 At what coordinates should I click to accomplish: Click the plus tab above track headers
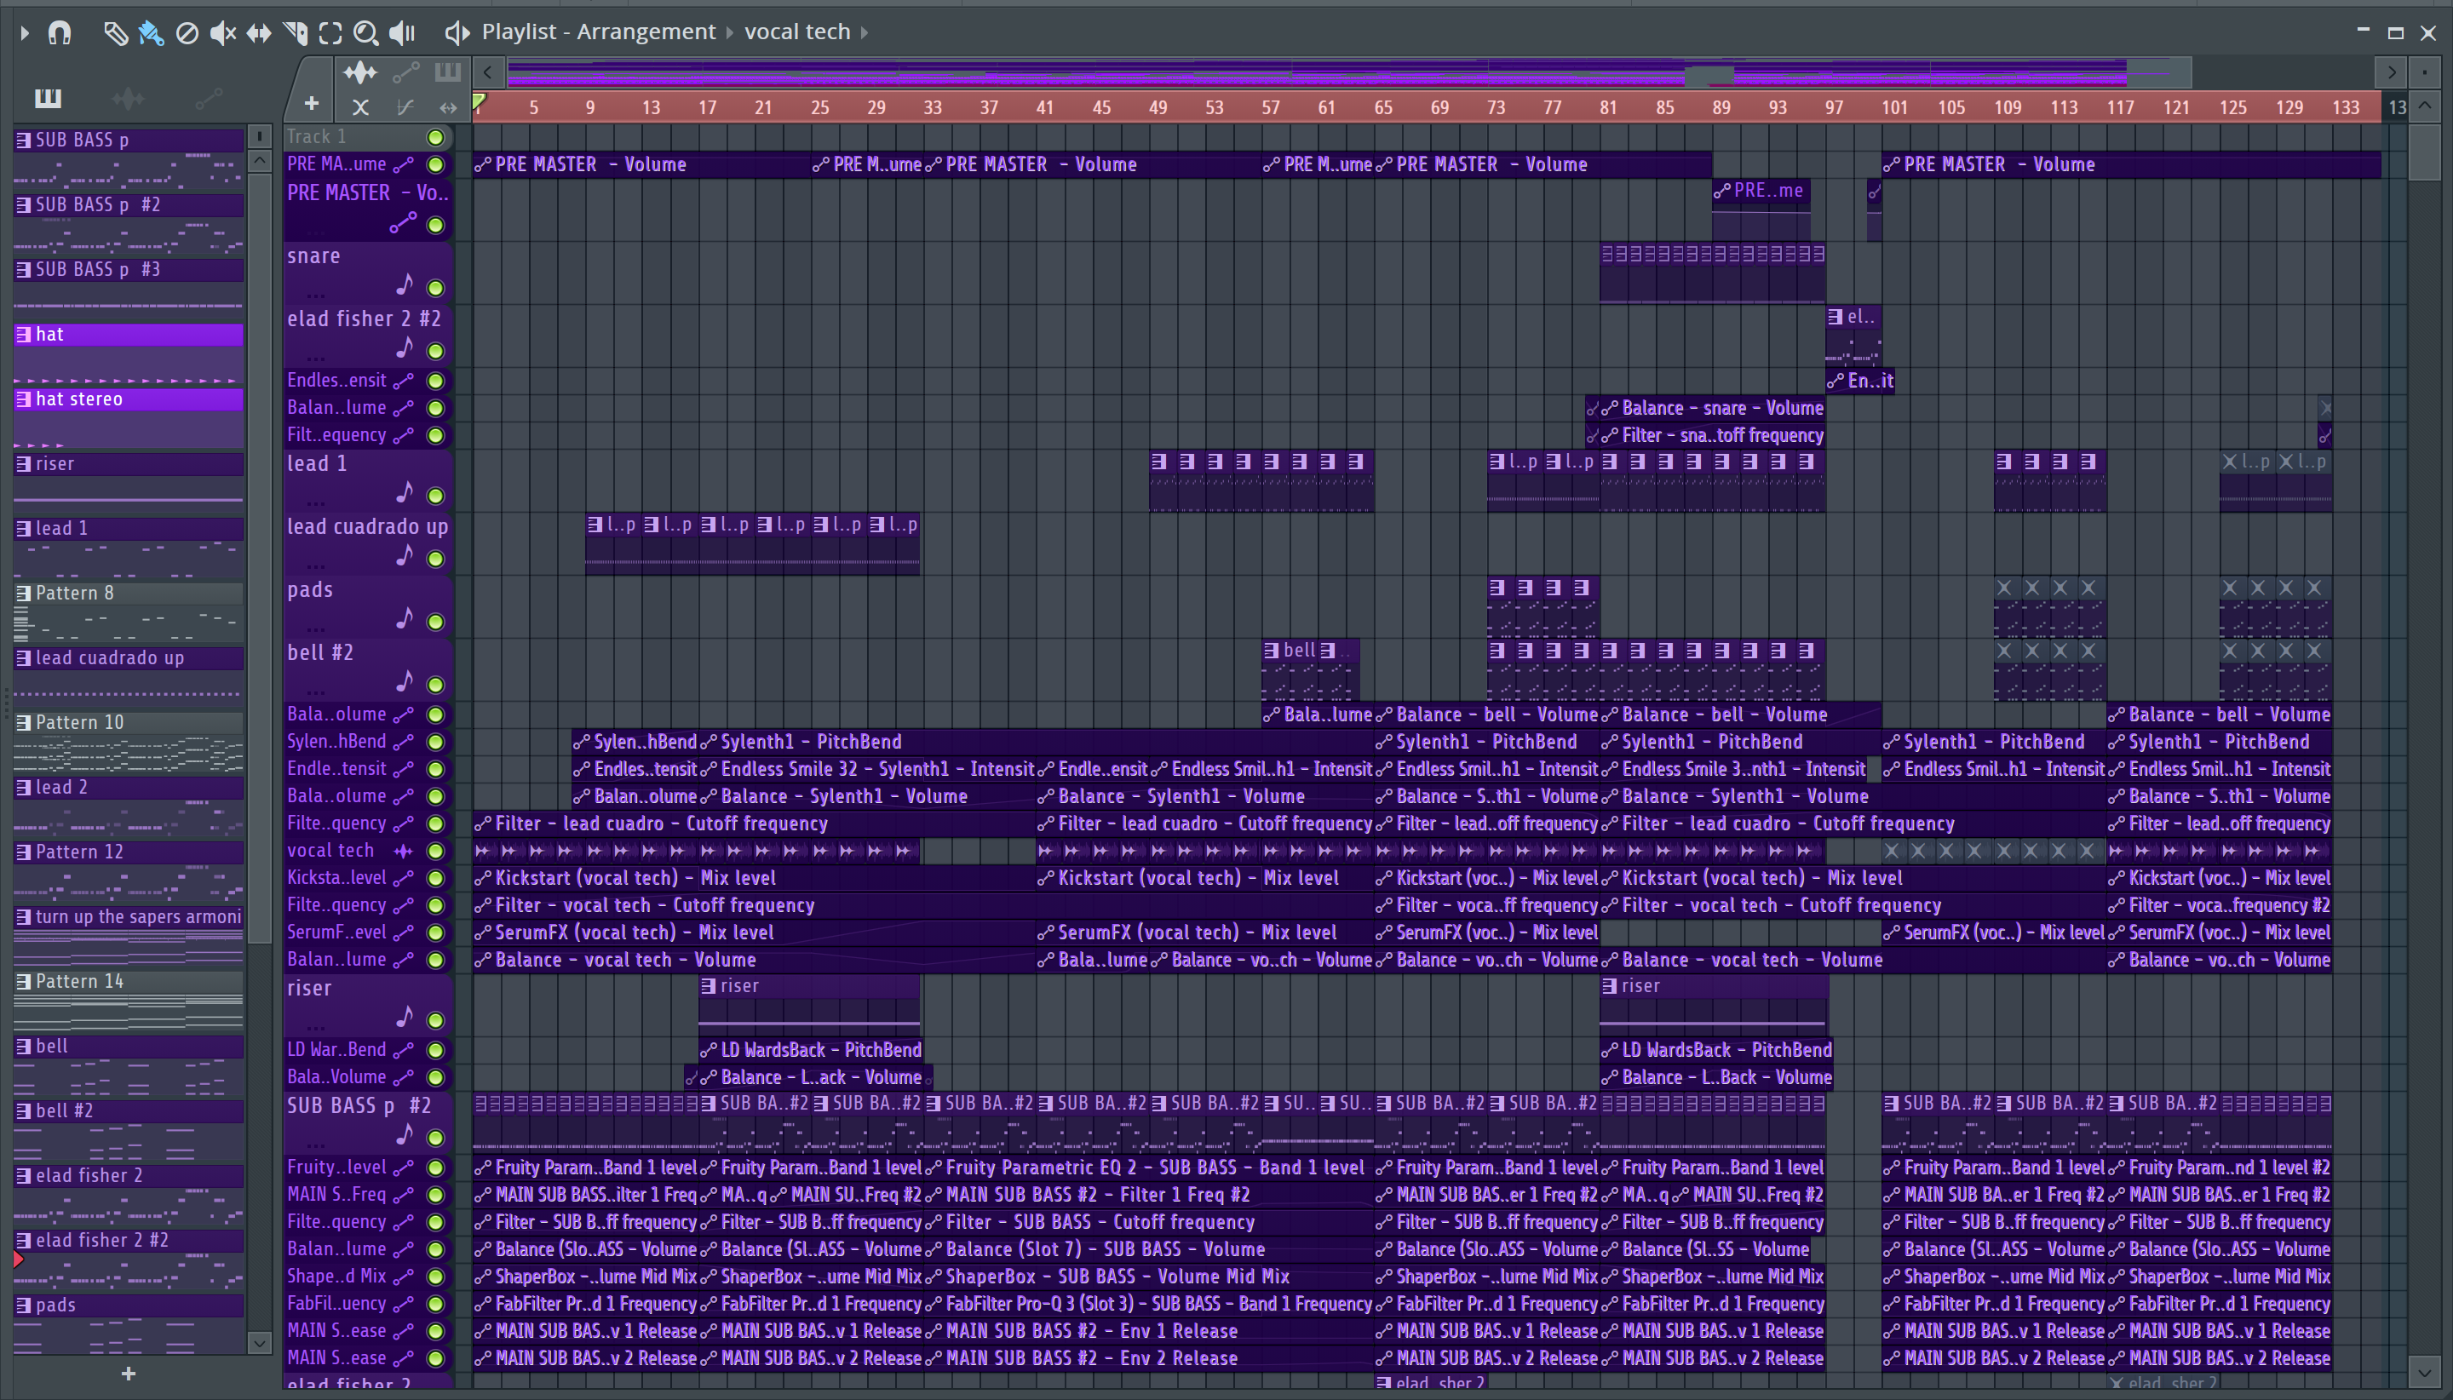(x=312, y=103)
